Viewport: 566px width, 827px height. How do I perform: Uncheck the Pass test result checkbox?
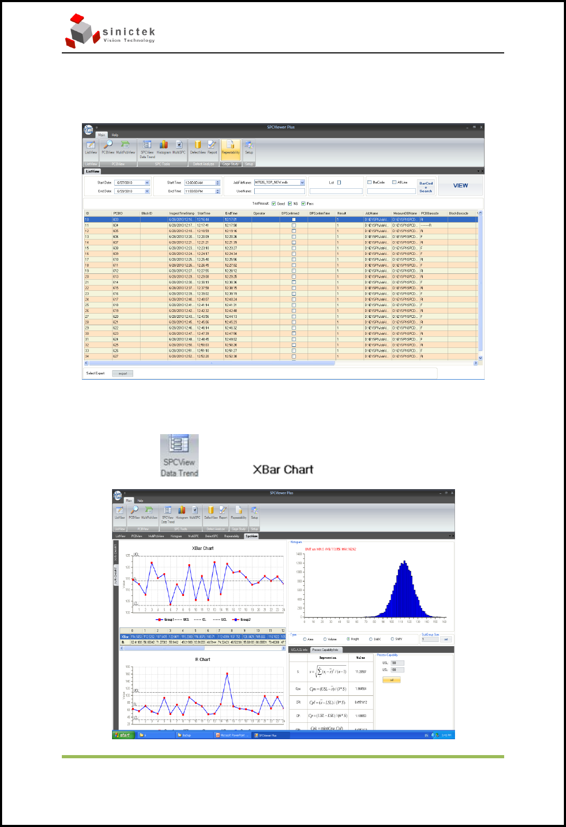[303, 204]
